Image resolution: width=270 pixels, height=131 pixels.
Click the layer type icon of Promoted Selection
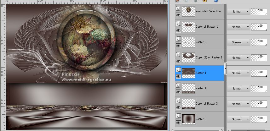178,8
